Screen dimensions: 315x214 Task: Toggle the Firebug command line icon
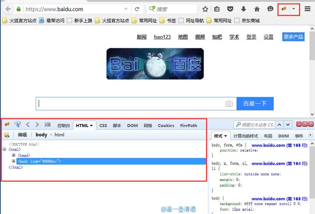[47, 124]
